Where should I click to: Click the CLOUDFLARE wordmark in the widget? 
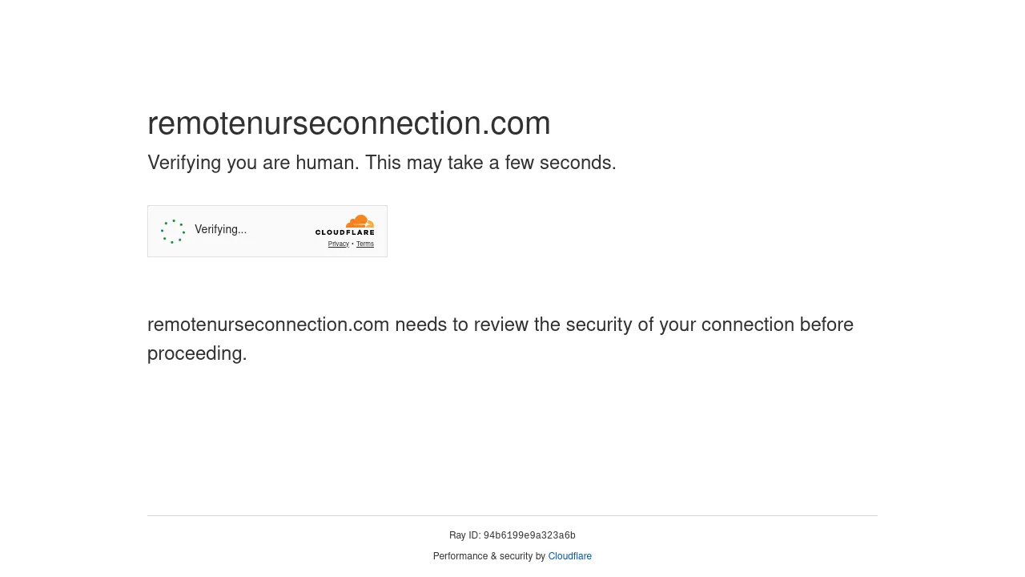344,232
